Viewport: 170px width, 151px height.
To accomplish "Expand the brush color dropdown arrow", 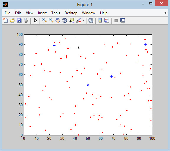I will [84, 20].
